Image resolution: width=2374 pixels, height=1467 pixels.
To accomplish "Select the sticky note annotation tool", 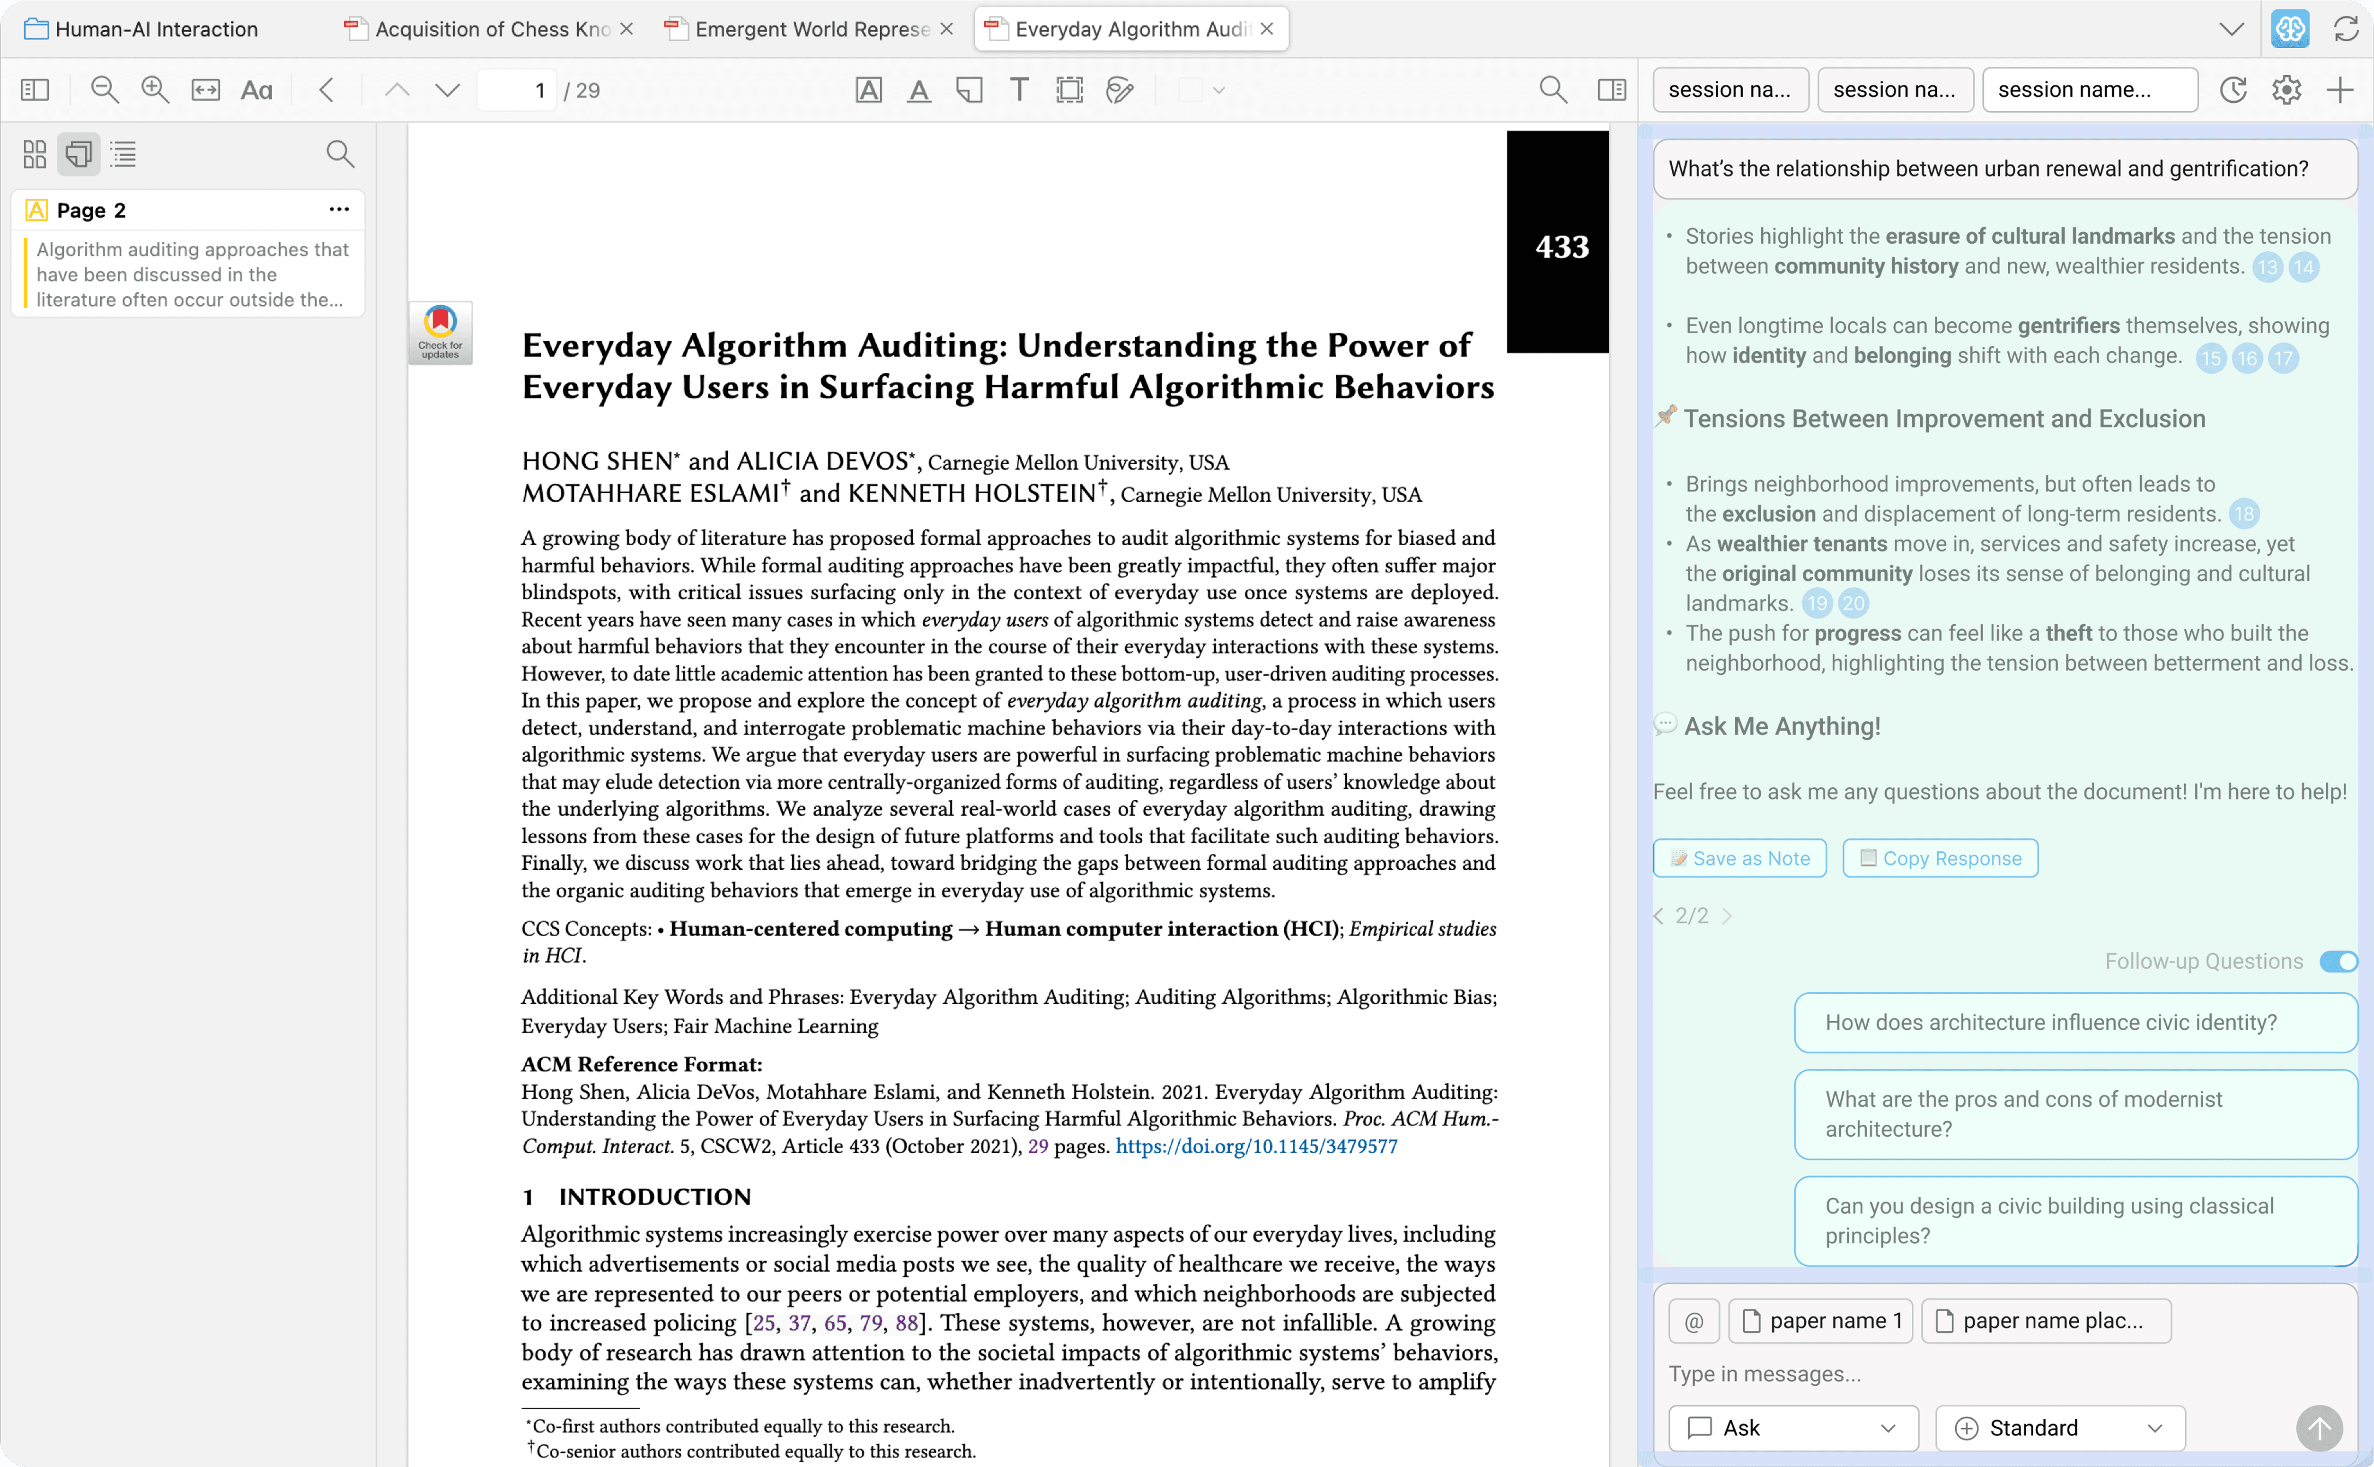I will click(968, 90).
